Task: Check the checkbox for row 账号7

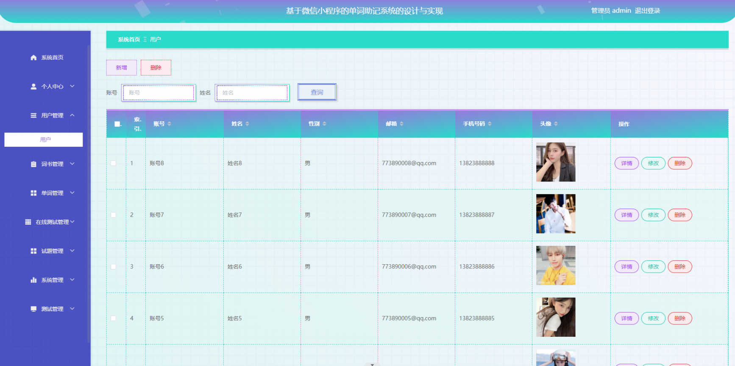Action: [x=113, y=215]
